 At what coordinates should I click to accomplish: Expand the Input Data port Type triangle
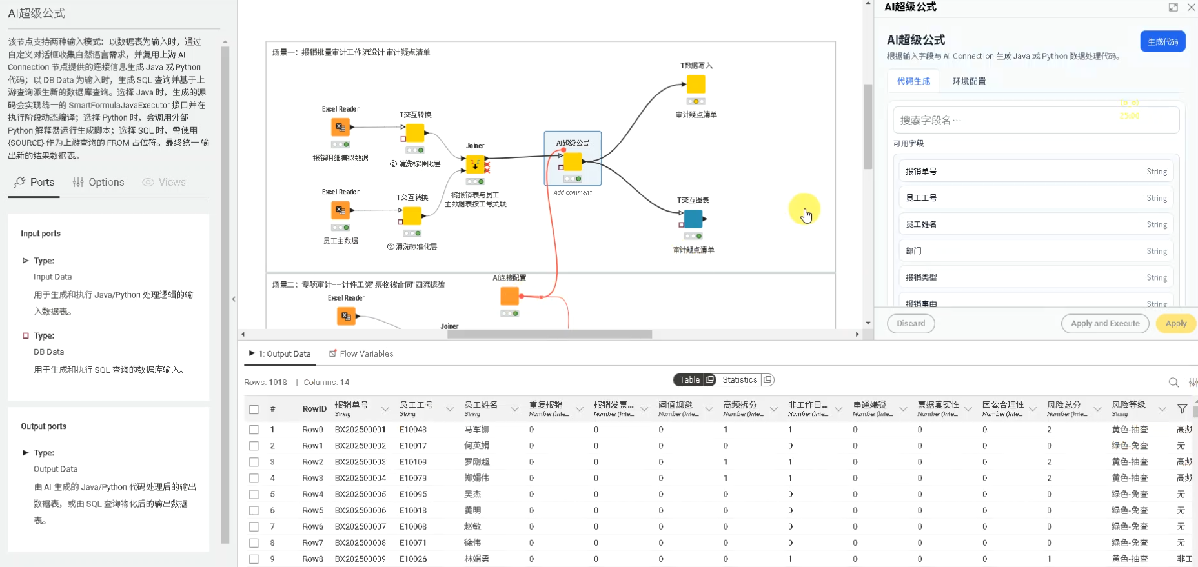[x=25, y=261]
